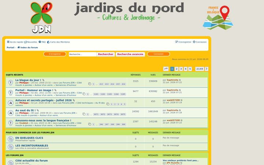Open LES FORUMS JDN category header

(15, 155)
